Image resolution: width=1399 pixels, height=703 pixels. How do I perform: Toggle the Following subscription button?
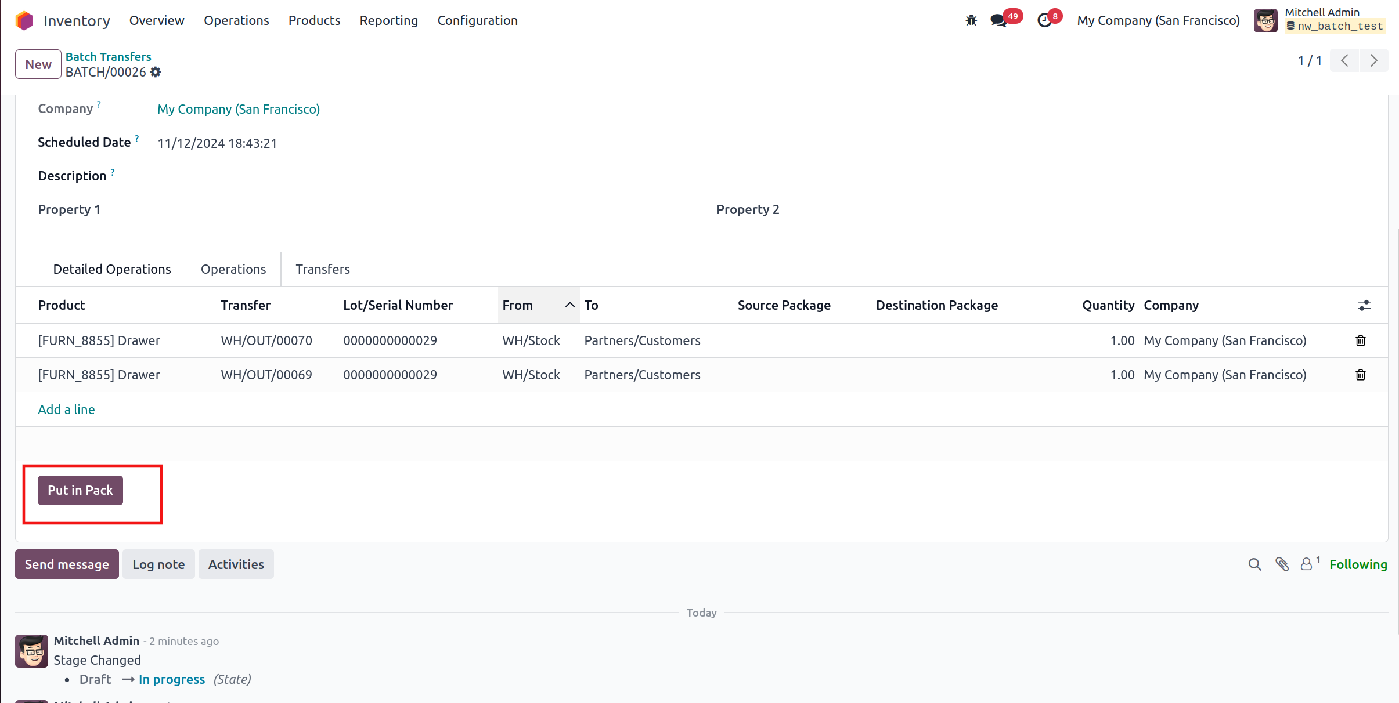[x=1358, y=564]
